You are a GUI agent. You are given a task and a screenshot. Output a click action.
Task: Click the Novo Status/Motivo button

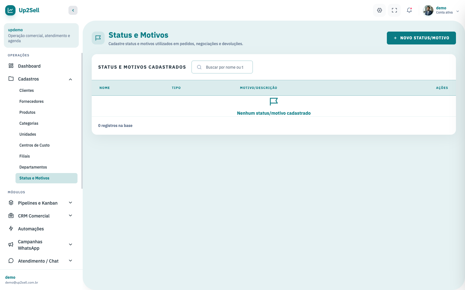tap(421, 38)
